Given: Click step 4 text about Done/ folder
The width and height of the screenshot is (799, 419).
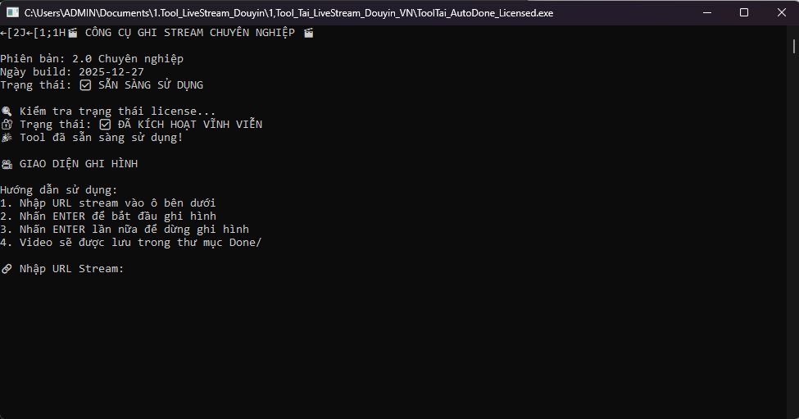Looking at the screenshot, I should (x=131, y=243).
